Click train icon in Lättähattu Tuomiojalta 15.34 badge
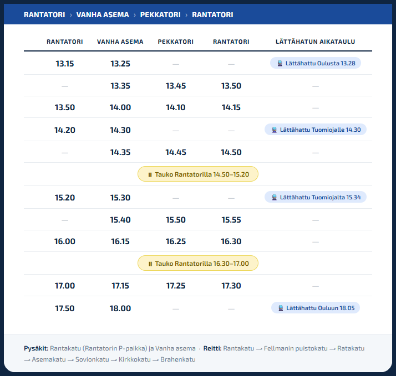The image size is (396, 376). [275, 198]
